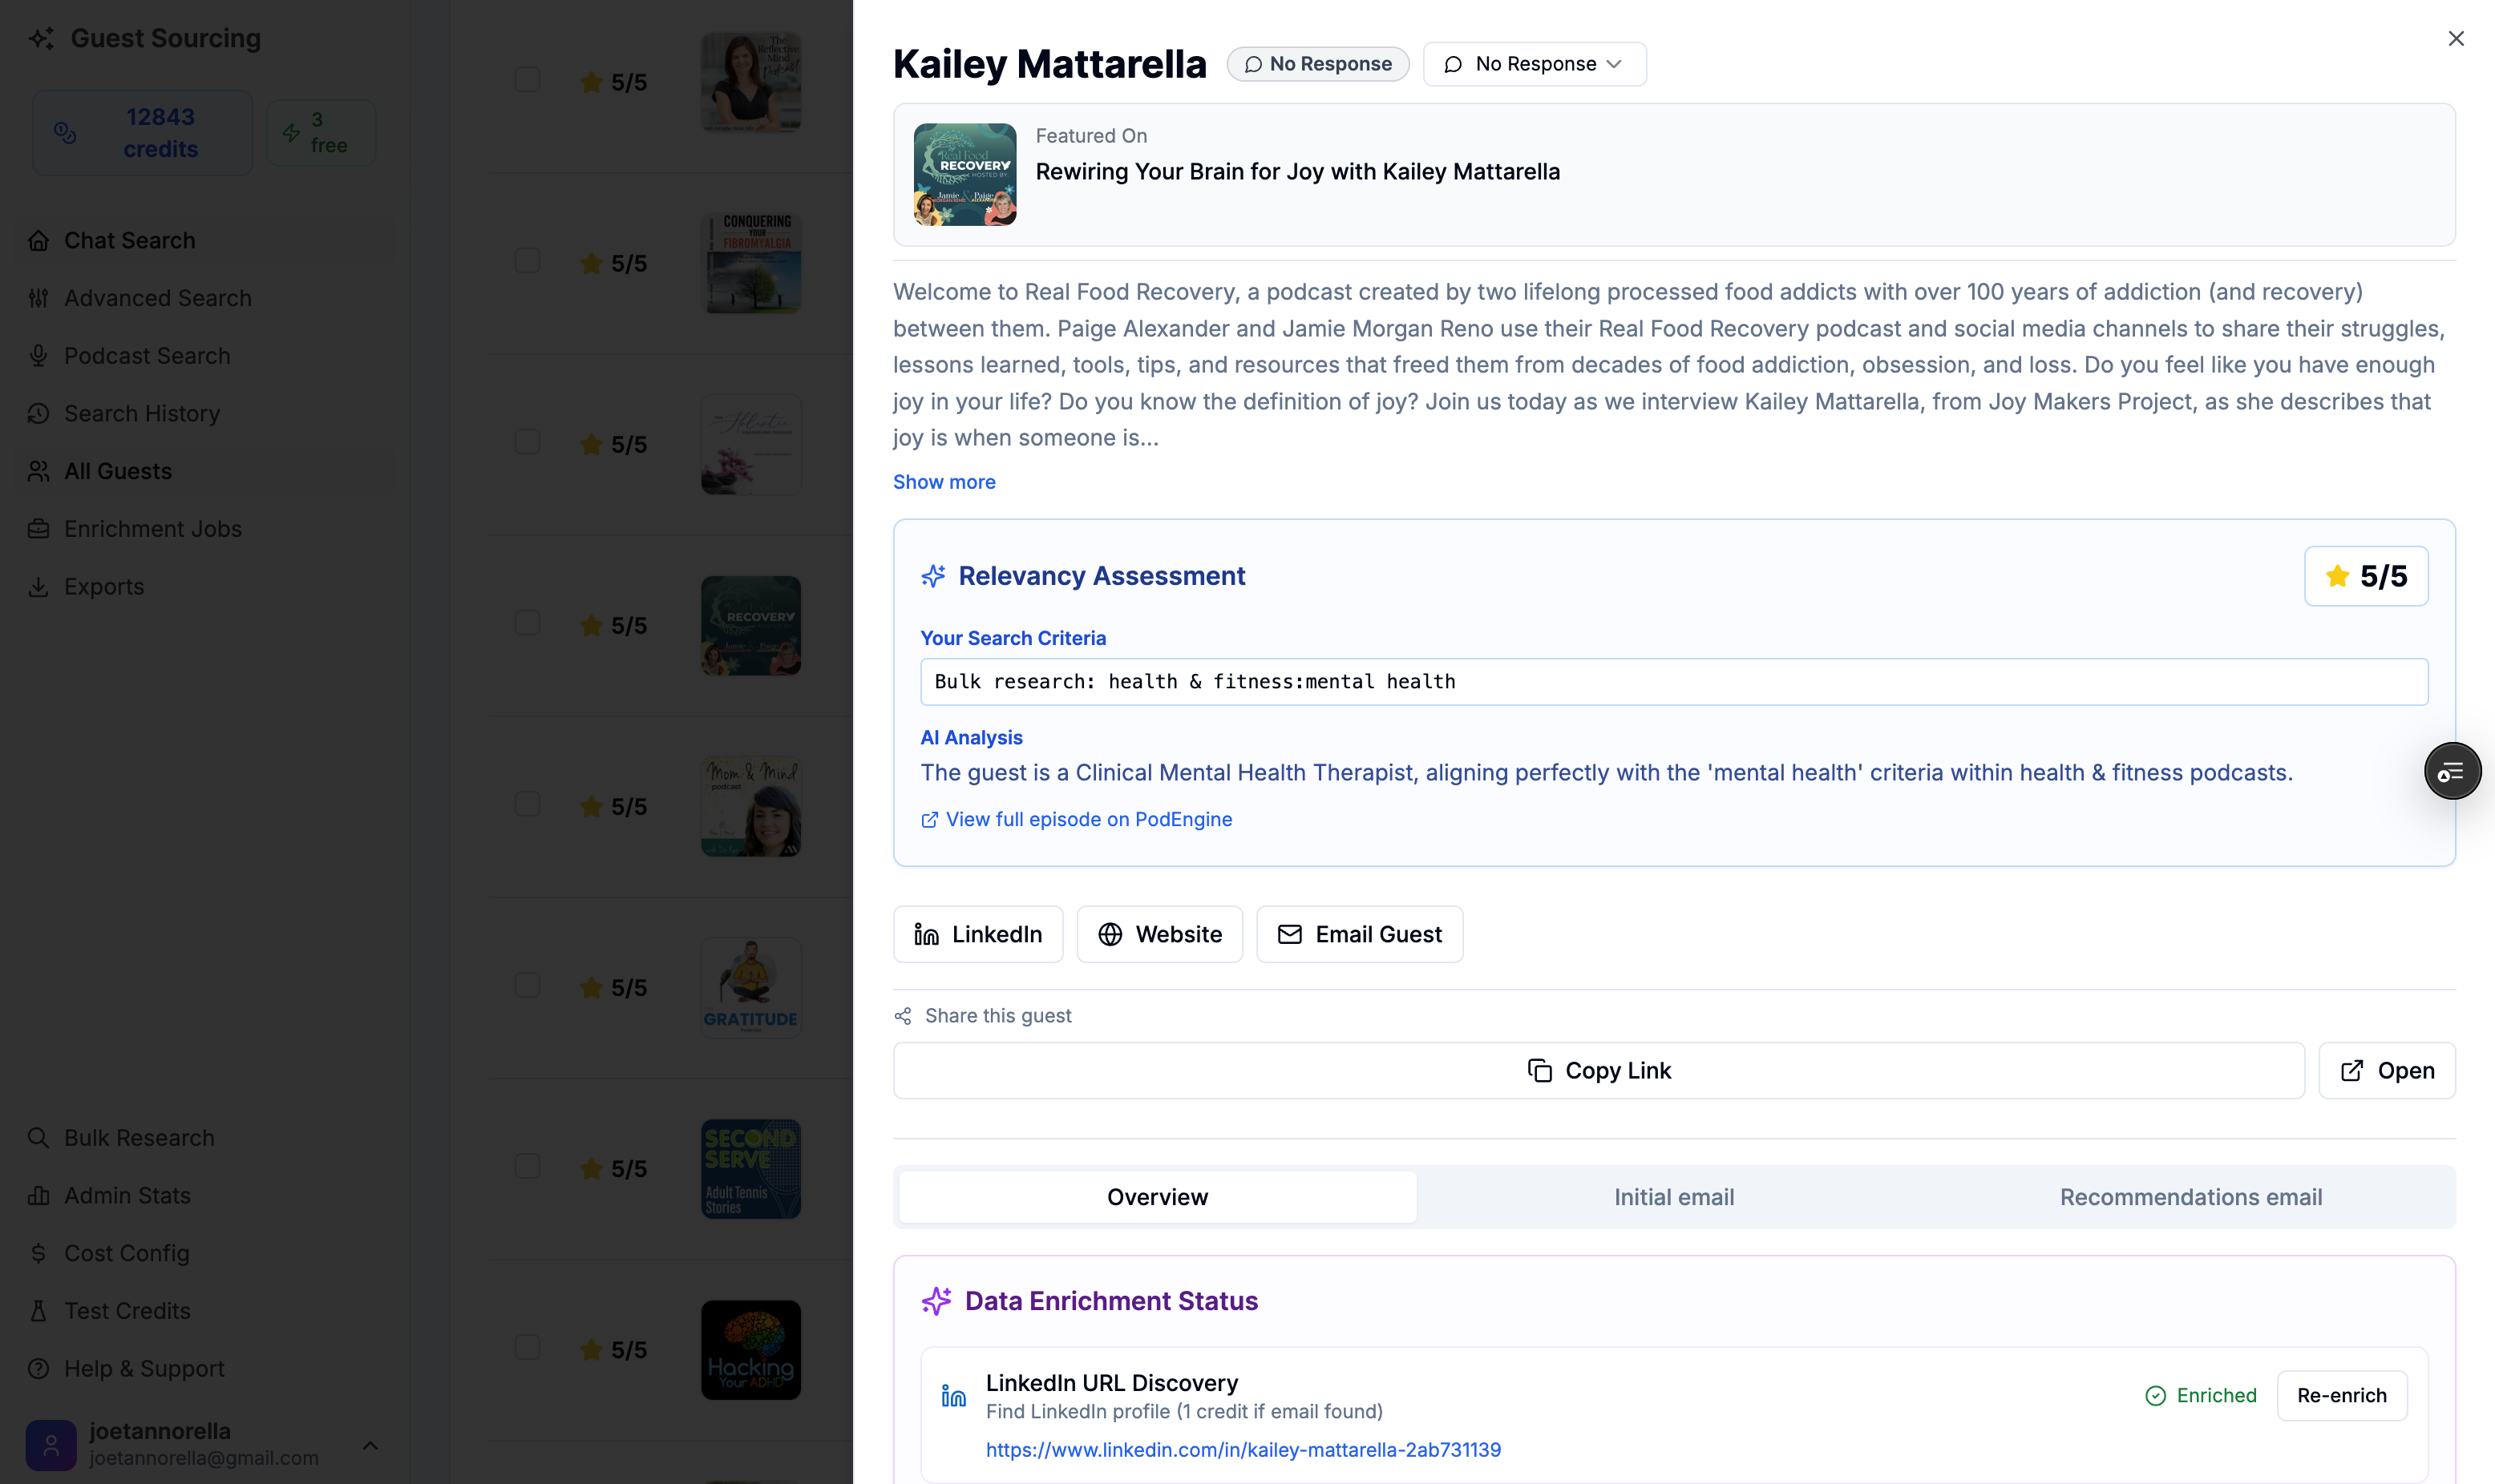Switch to the Initial email tab
This screenshot has height=1484, width=2495.
pyautogui.click(x=1672, y=1197)
